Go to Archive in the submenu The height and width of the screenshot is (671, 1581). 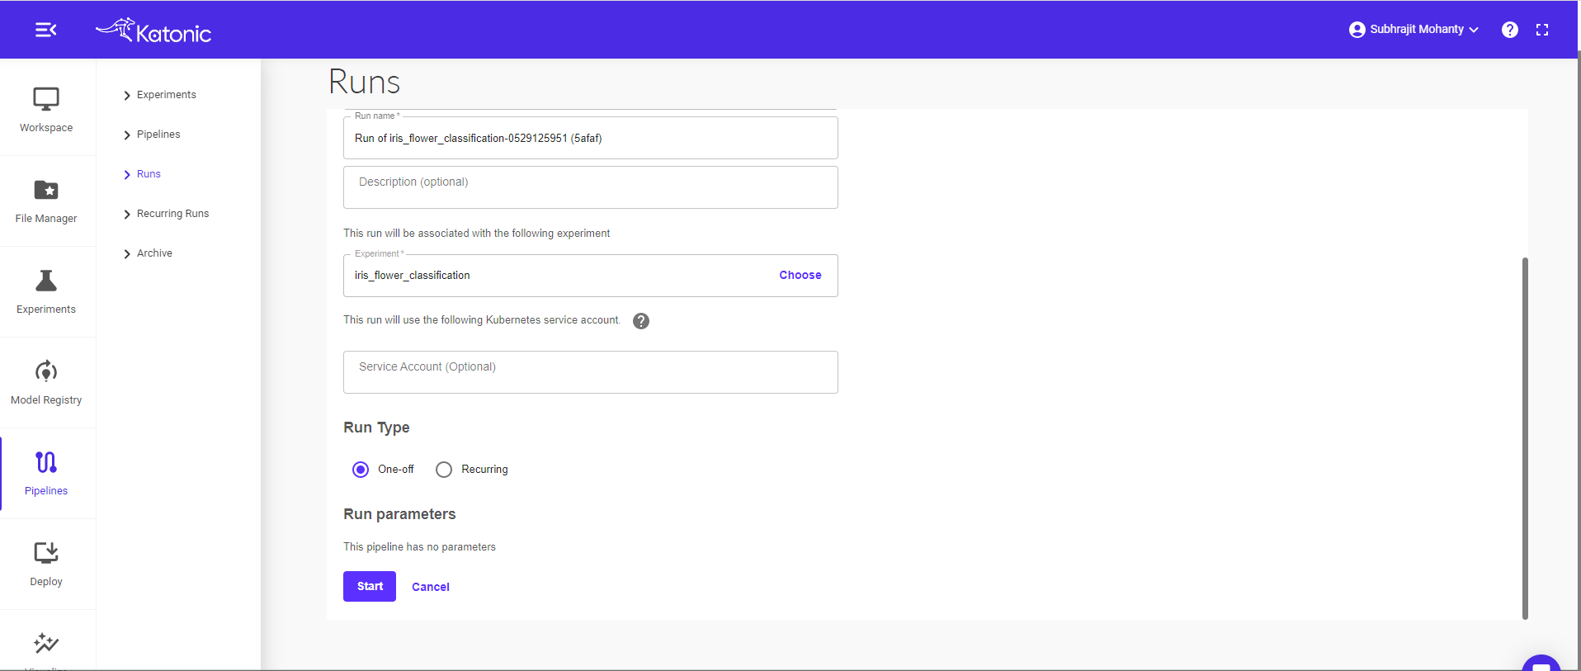click(x=154, y=253)
